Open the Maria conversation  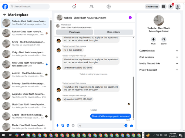[x=25, y=127]
